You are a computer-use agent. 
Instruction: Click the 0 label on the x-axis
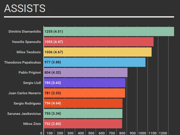tap(41, 133)
